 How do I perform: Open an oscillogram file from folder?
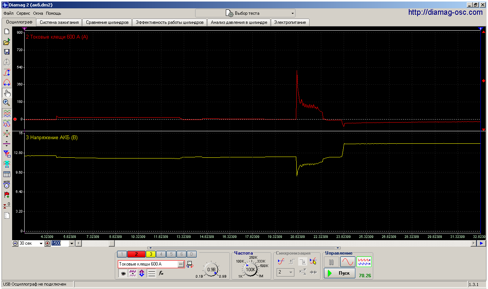pos(7,42)
